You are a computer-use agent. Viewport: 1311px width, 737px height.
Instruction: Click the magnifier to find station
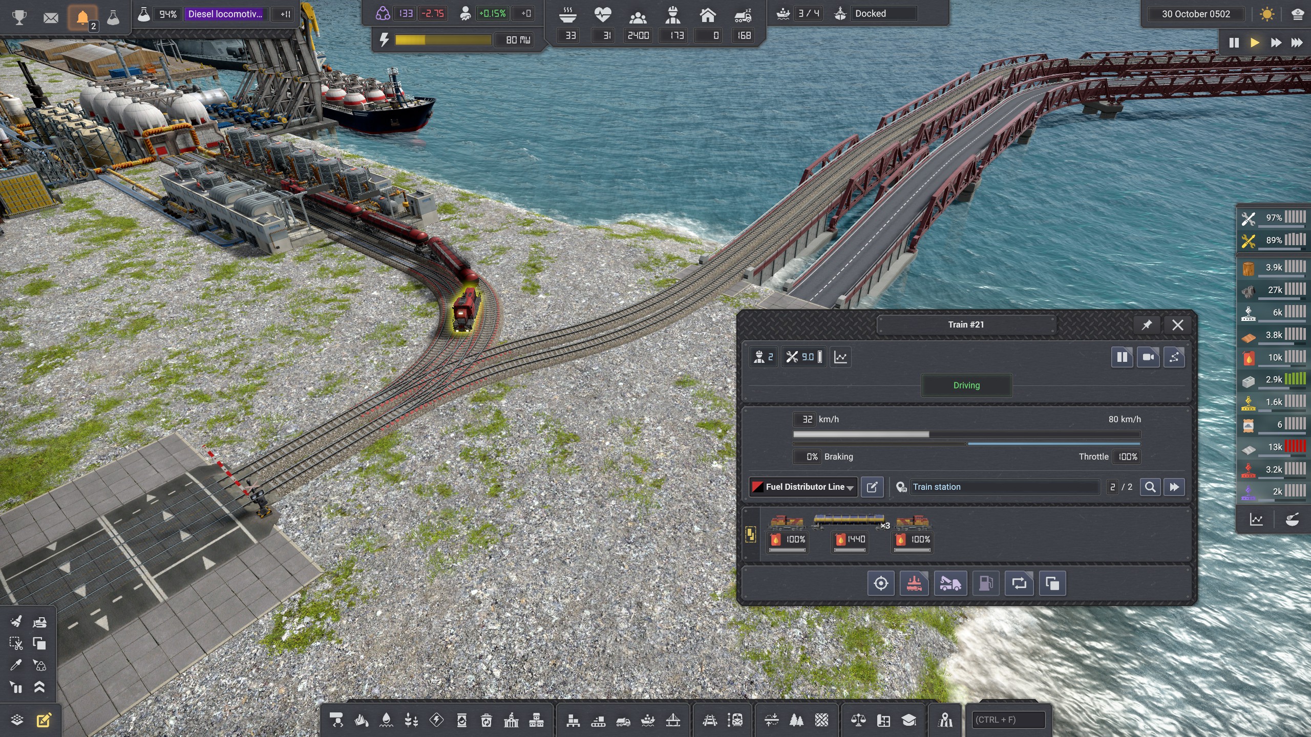pyautogui.click(x=1150, y=487)
